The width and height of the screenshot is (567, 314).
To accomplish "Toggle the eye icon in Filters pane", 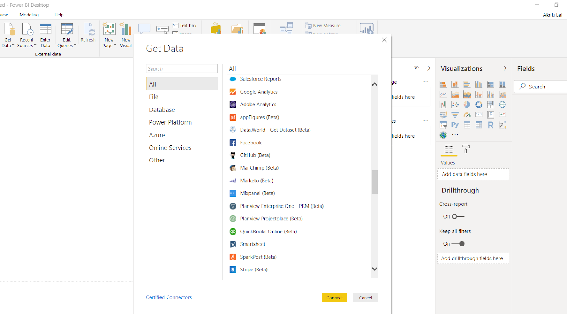I will coord(416,68).
